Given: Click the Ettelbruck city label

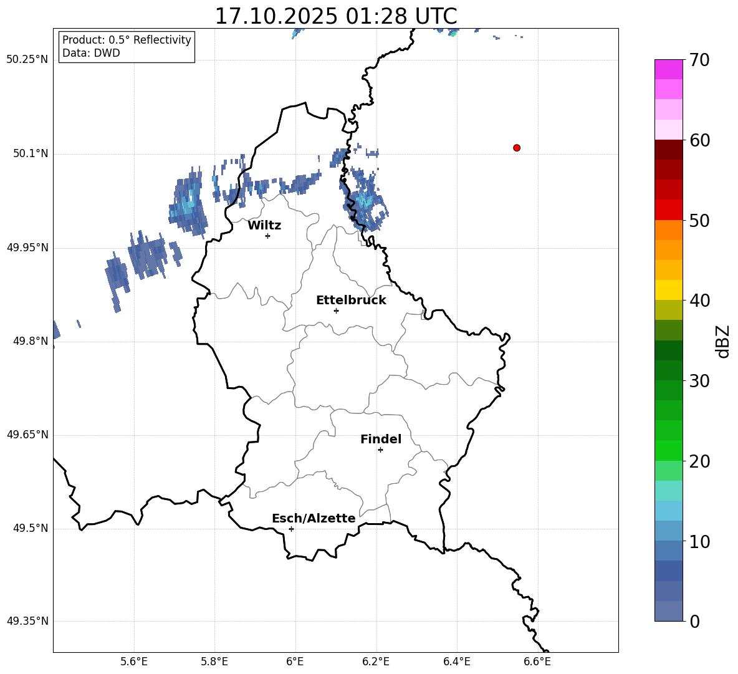Looking at the screenshot, I should pyautogui.click(x=351, y=301).
